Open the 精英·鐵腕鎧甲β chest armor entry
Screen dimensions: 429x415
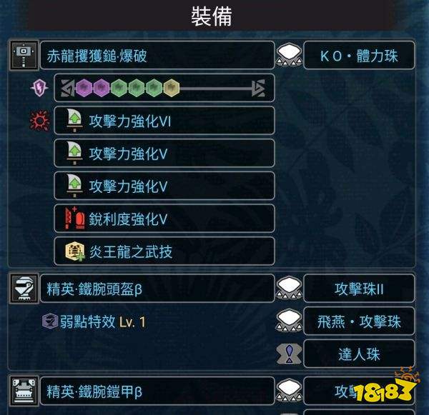click(157, 391)
